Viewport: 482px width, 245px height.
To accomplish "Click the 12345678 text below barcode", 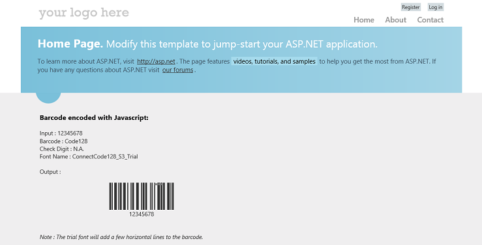I will (x=142, y=214).
